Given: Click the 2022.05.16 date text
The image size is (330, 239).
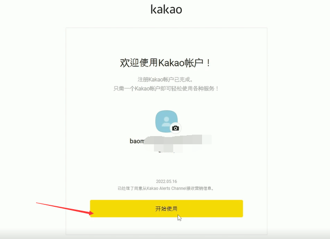Looking at the screenshot, I should point(166,181).
